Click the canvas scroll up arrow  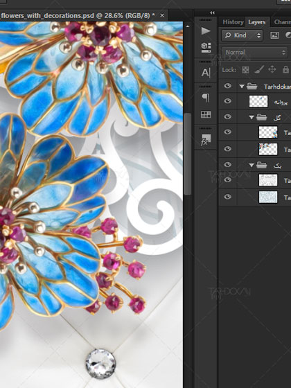click(188, 26)
